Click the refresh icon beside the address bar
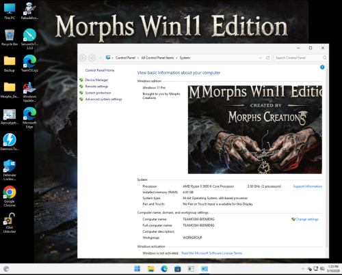Image resolution: width=342 pixels, height=275 pixels. pos(268,58)
